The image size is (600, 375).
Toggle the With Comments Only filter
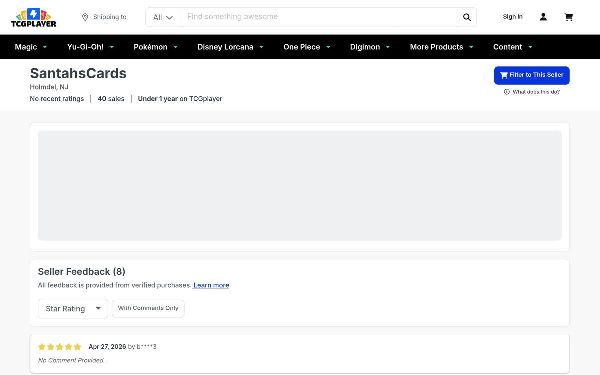click(148, 308)
